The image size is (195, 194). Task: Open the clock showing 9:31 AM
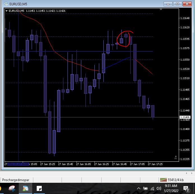171,188
